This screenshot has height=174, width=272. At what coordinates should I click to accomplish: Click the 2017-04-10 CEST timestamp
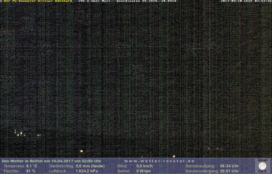click(x=246, y=1)
